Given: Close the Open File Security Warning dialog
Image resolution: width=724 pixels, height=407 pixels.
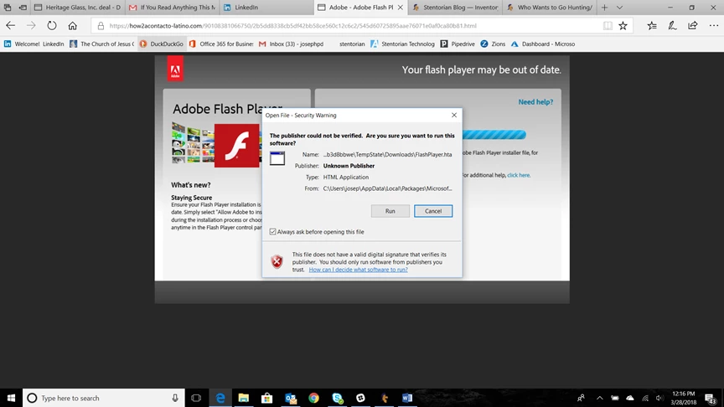Looking at the screenshot, I should 454,115.
